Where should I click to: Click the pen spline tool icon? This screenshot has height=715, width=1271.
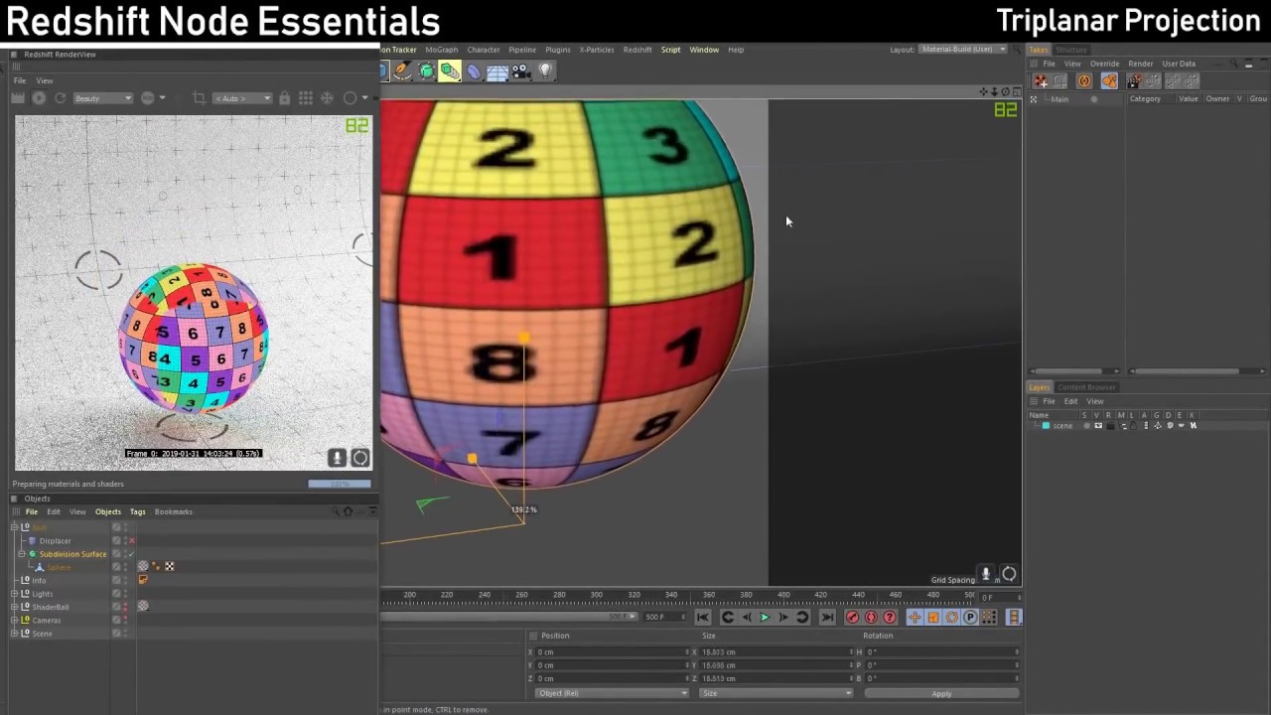(402, 71)
